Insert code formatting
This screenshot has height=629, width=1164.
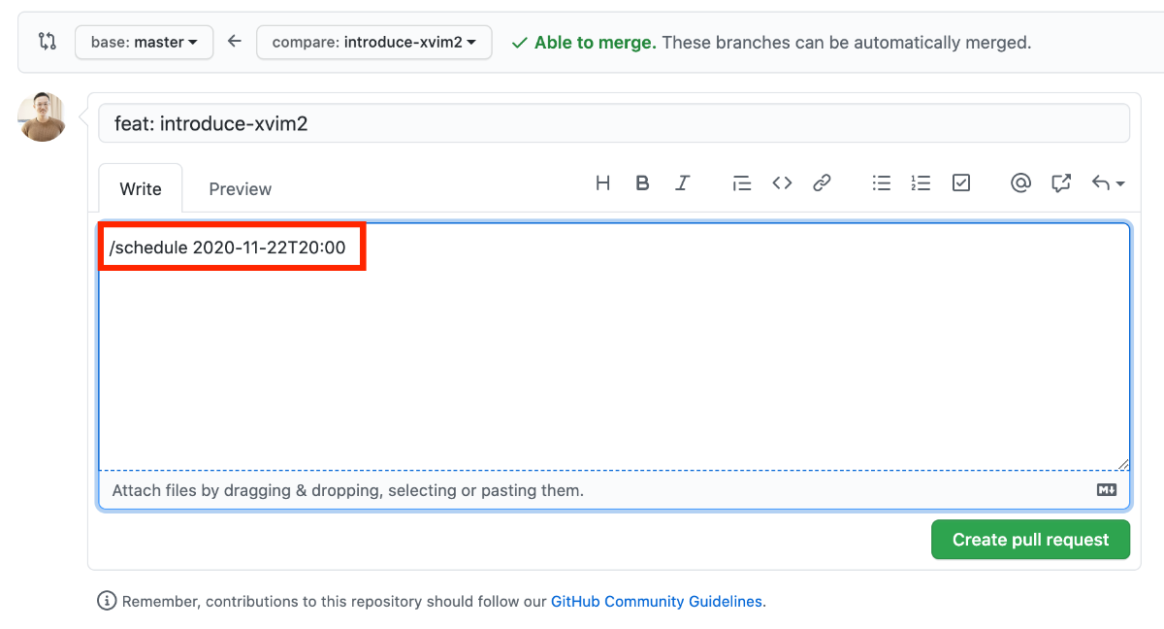tap(782, 182)
